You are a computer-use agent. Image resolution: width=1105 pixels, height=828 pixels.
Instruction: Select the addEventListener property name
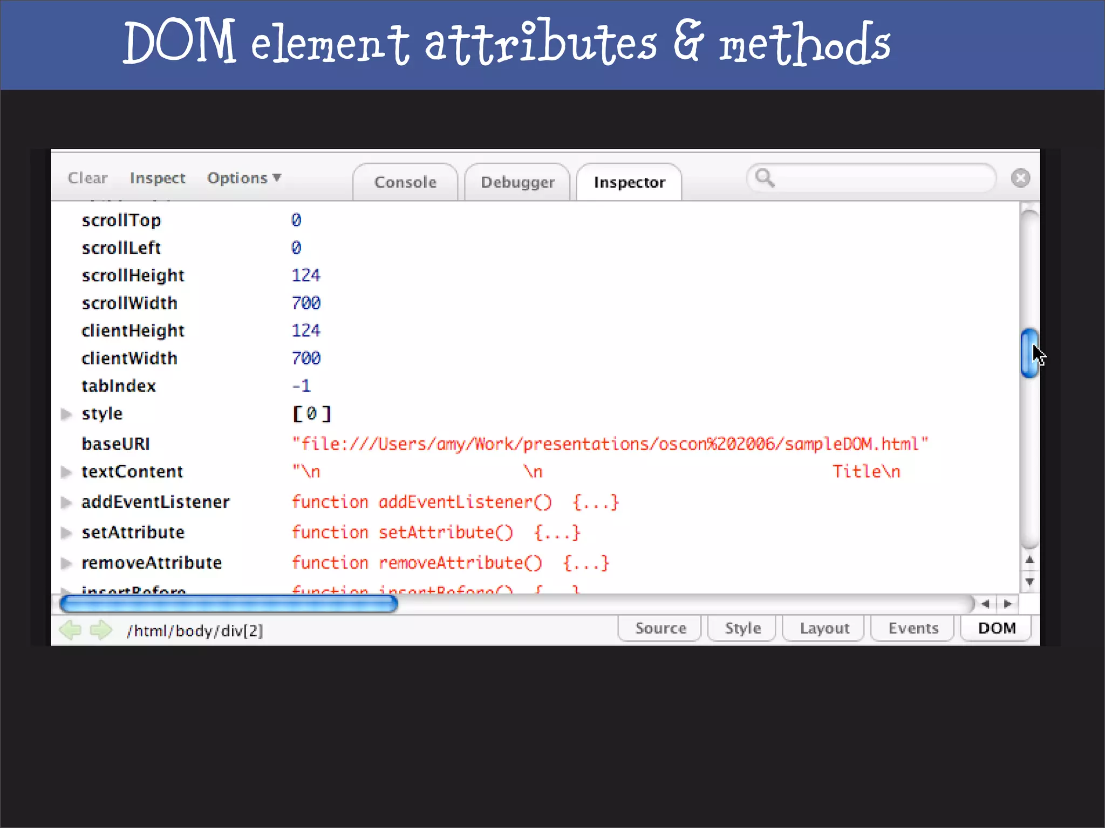tap(155, 502)
